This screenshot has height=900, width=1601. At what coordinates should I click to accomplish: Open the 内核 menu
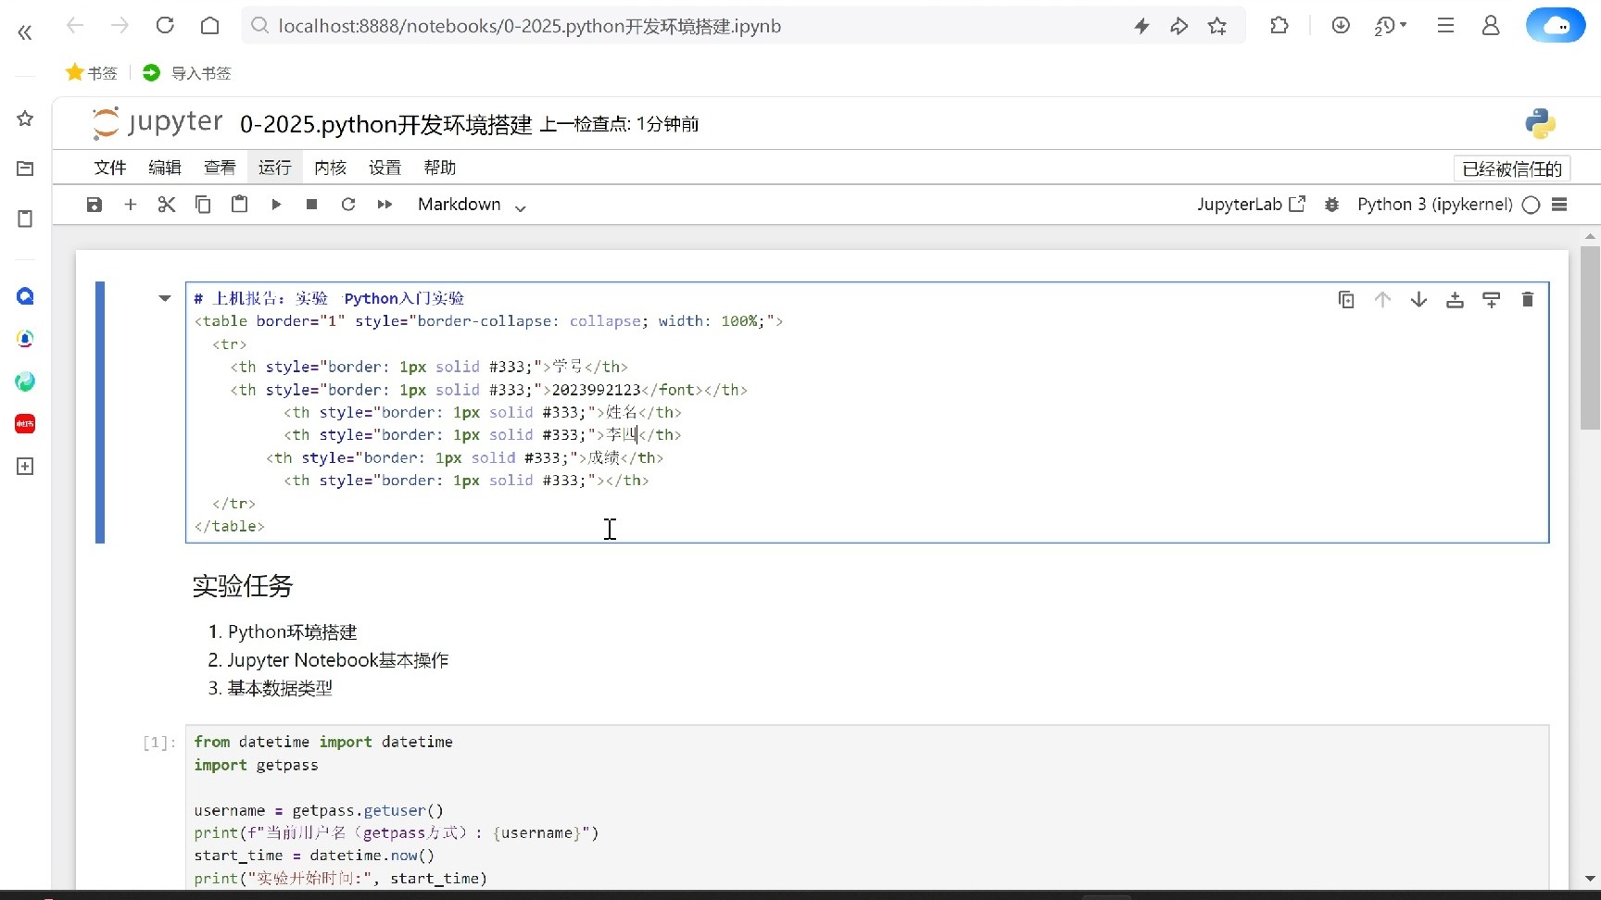click(330, 168)
